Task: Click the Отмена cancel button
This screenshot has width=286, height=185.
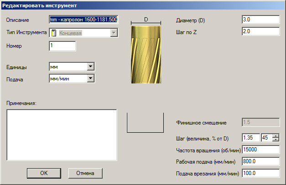Action: click(85, 173)
